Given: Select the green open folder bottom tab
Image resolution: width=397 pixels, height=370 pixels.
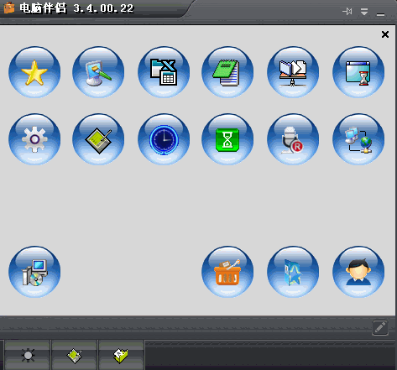Looking at the screenshot, I should pyautogui.click(x=121, y=355).
